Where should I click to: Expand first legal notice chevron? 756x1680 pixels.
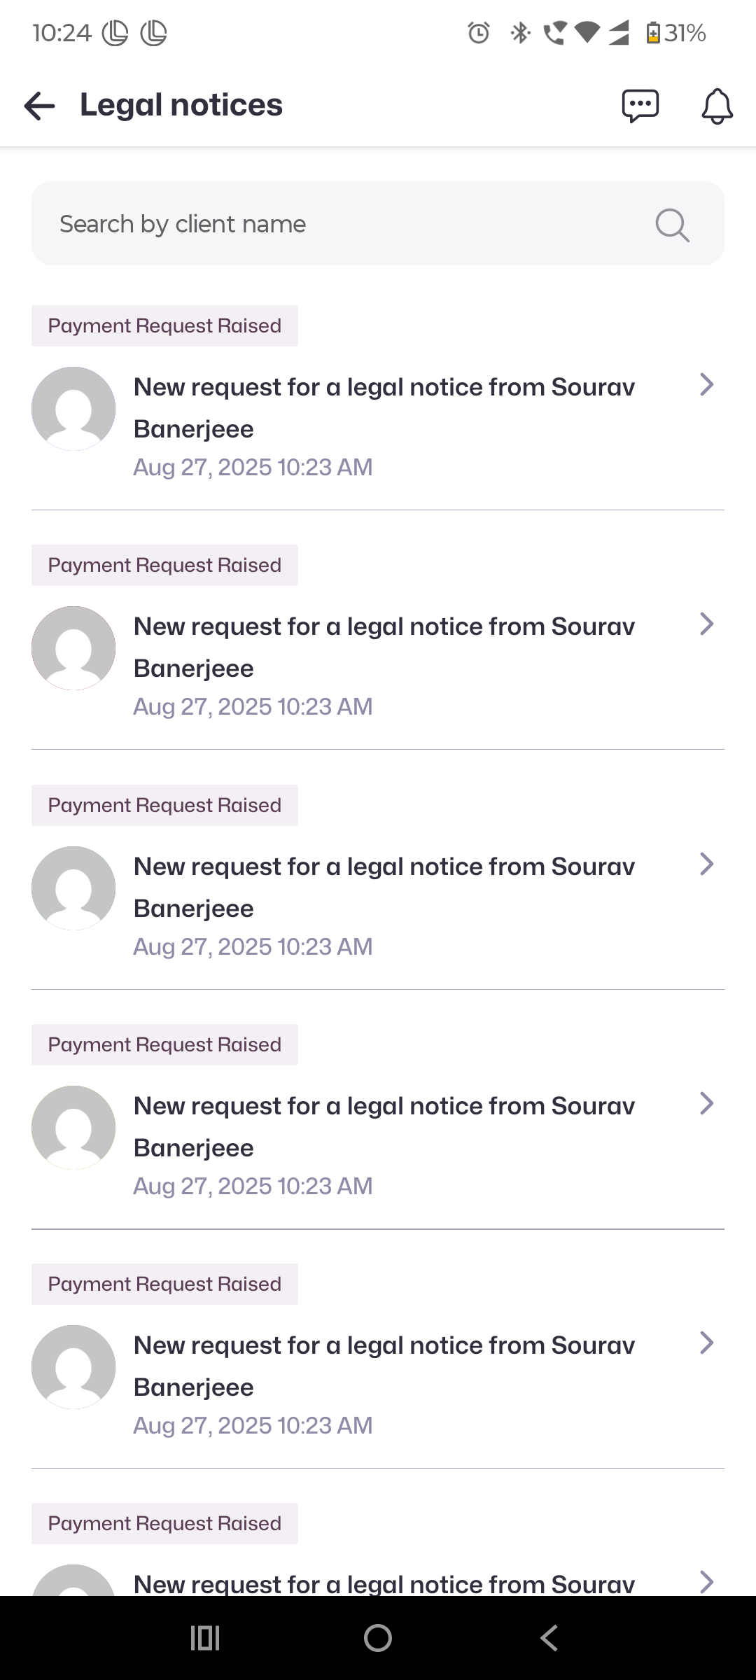(706, 384)
